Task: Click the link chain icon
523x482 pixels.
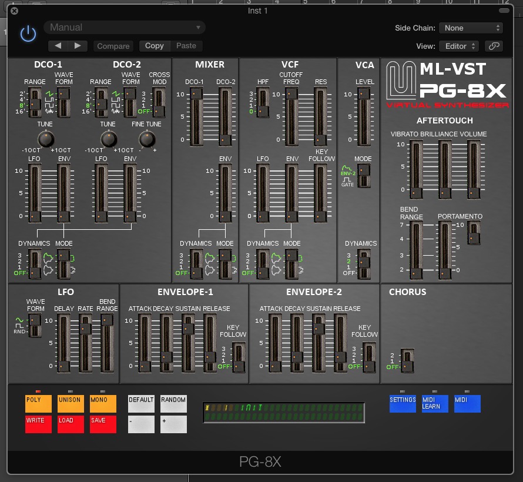Action: coord(494,46)
